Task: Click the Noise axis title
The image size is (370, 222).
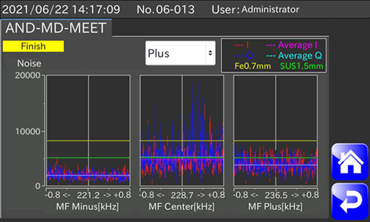Action: tap(29, 63)
